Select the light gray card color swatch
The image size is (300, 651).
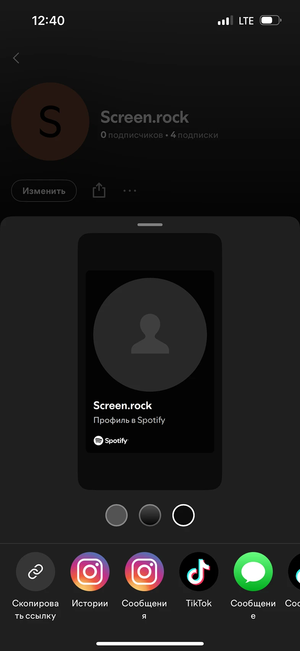click(116, 515)
